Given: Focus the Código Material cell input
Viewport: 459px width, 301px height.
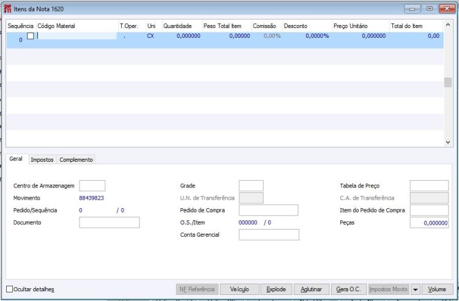Looking at the screenshot, I should (x=76, y=36).
